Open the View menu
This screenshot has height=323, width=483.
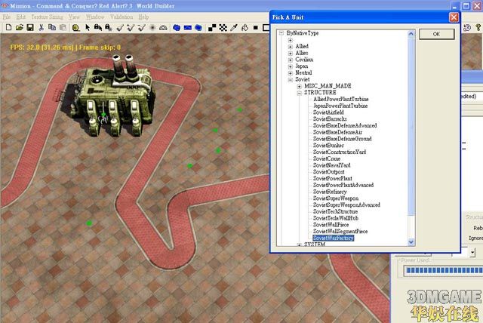click(x=74, y=17)
